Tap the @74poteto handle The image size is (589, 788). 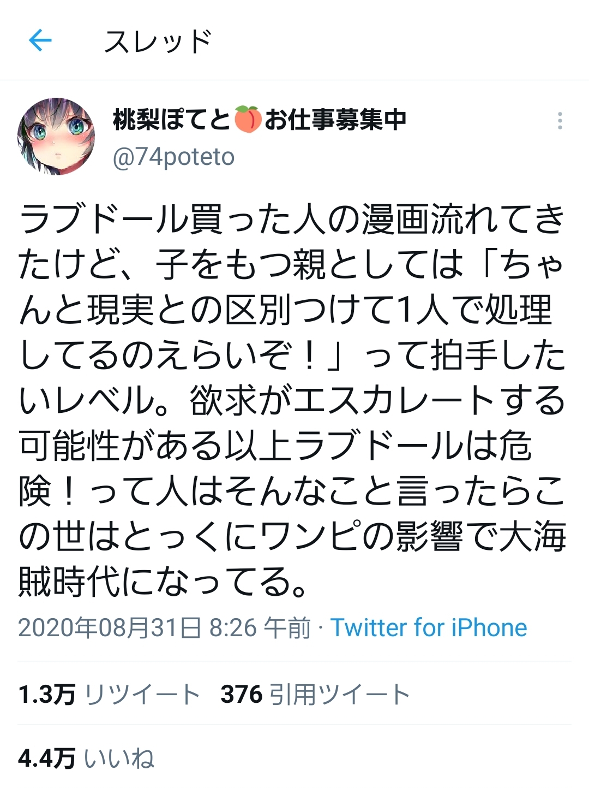pyautogui.click(x=173, y=157)
